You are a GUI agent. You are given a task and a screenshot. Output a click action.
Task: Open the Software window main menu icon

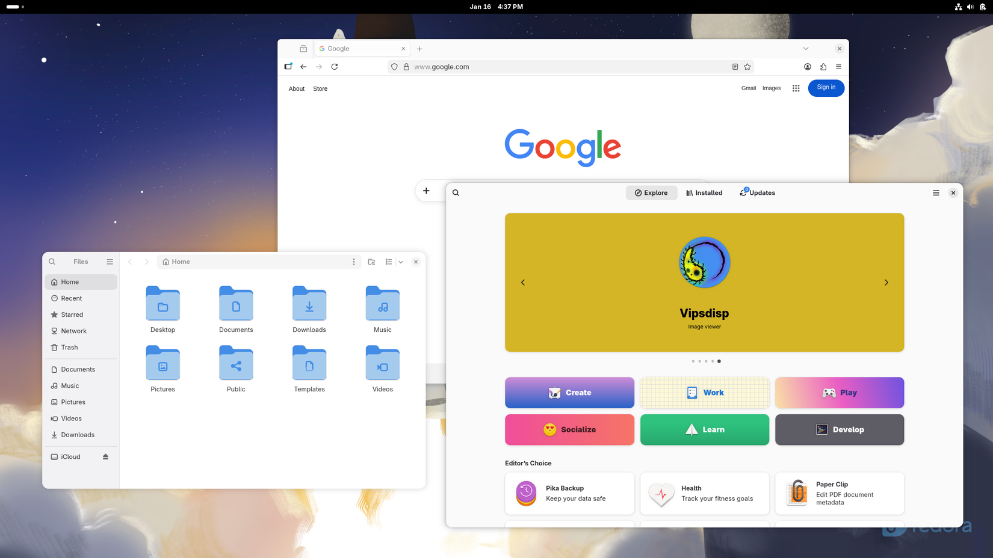[936, 193]
